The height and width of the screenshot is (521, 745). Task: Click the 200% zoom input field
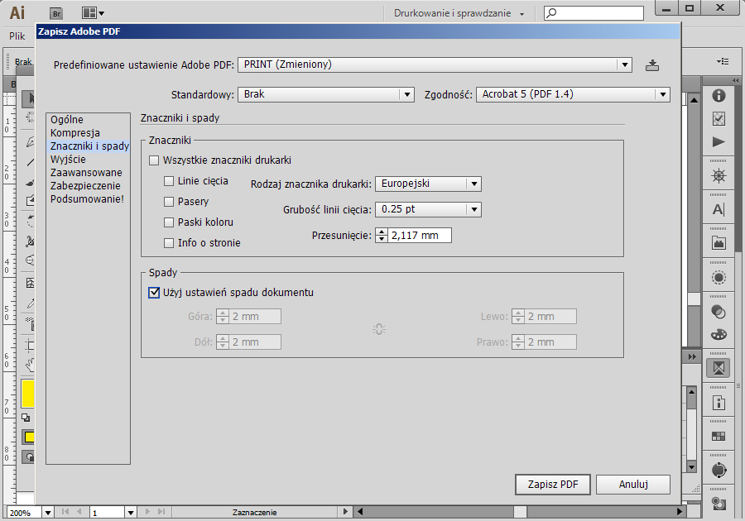pyautogui.click(x=24, y=513)
